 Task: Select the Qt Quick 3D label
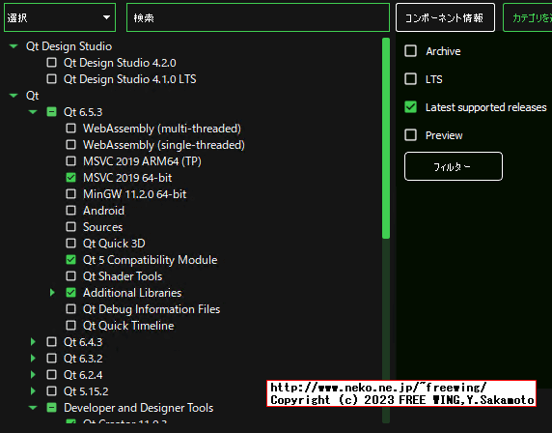pyautogui.click(x=114, y=244)
